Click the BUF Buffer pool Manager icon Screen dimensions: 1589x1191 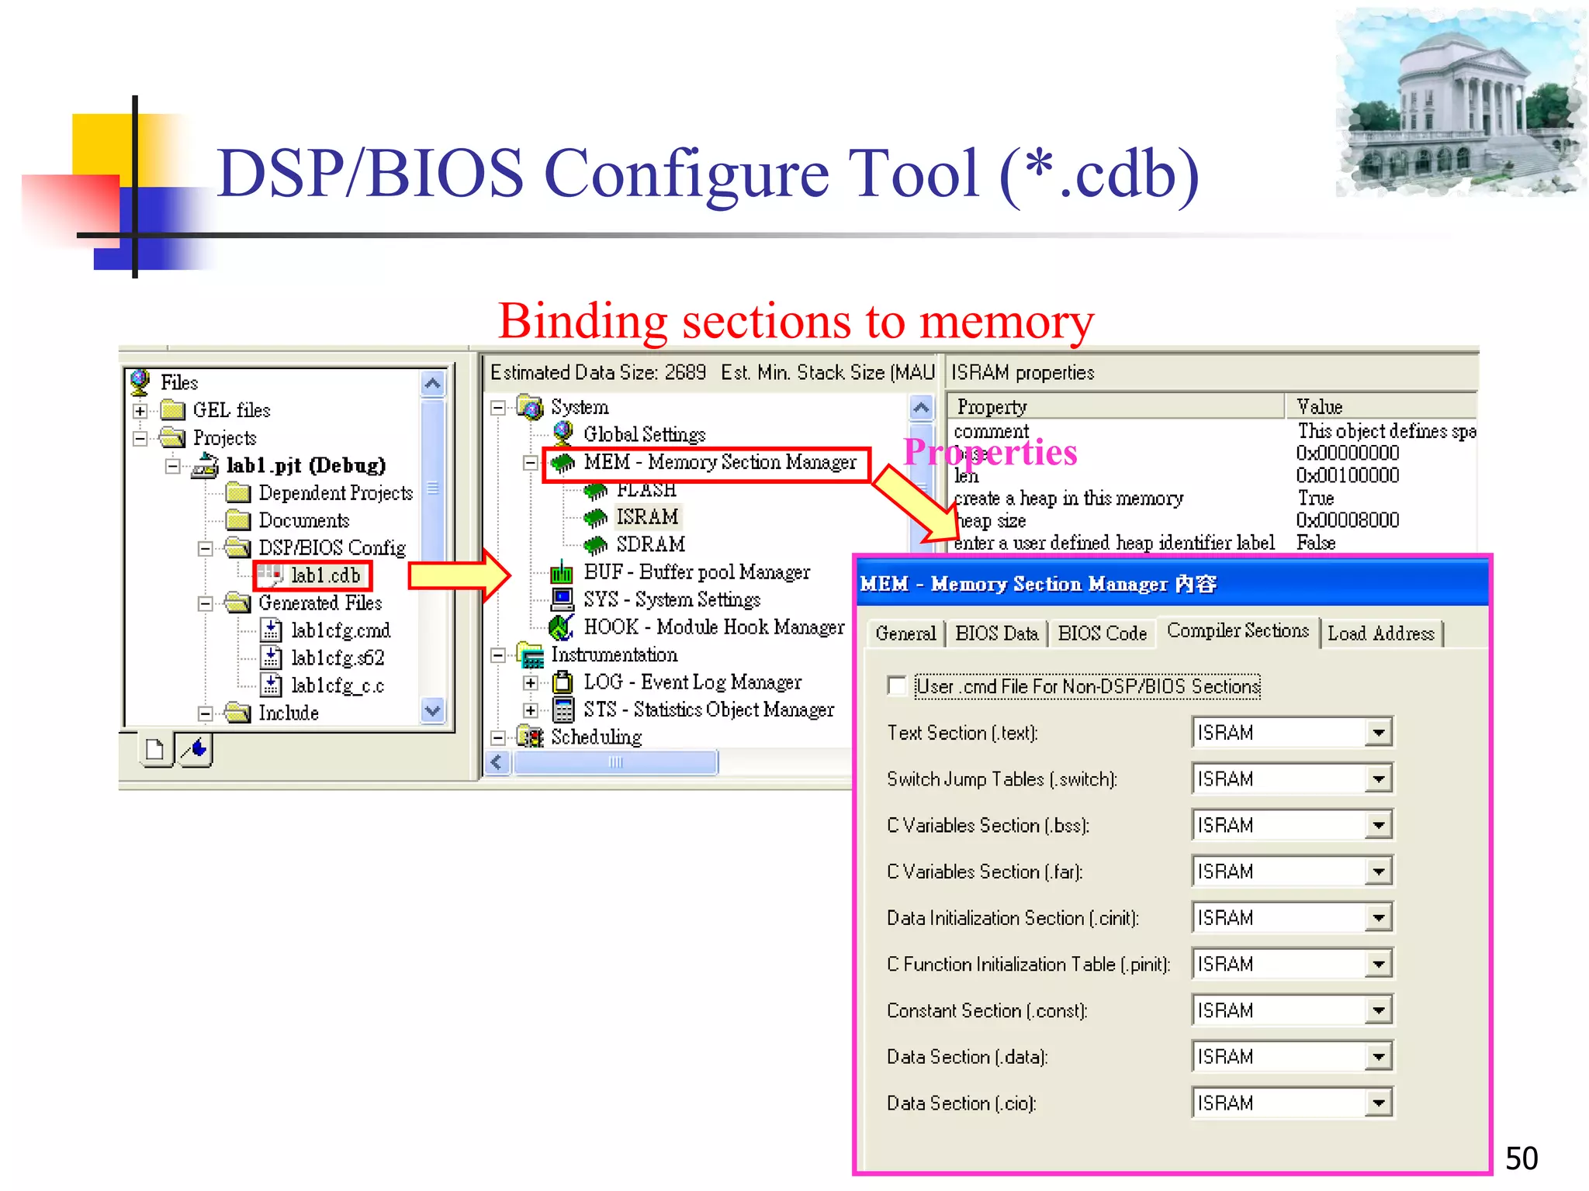563,572
